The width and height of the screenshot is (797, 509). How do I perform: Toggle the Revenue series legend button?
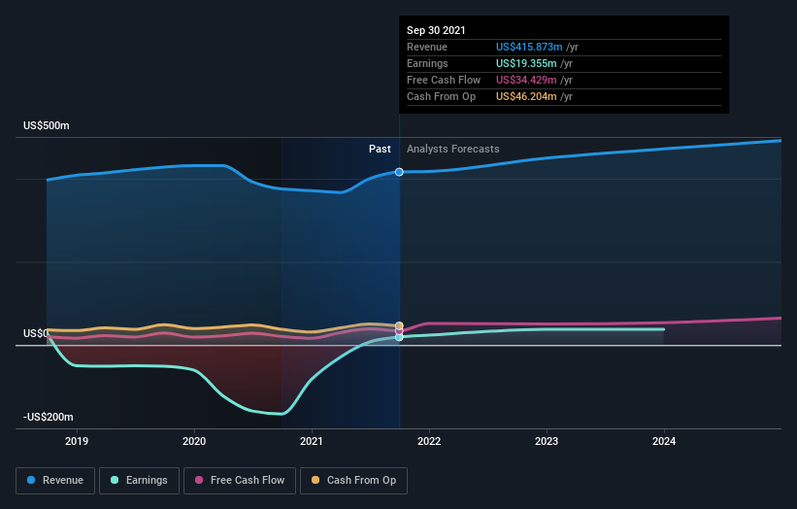coord(55,481)
